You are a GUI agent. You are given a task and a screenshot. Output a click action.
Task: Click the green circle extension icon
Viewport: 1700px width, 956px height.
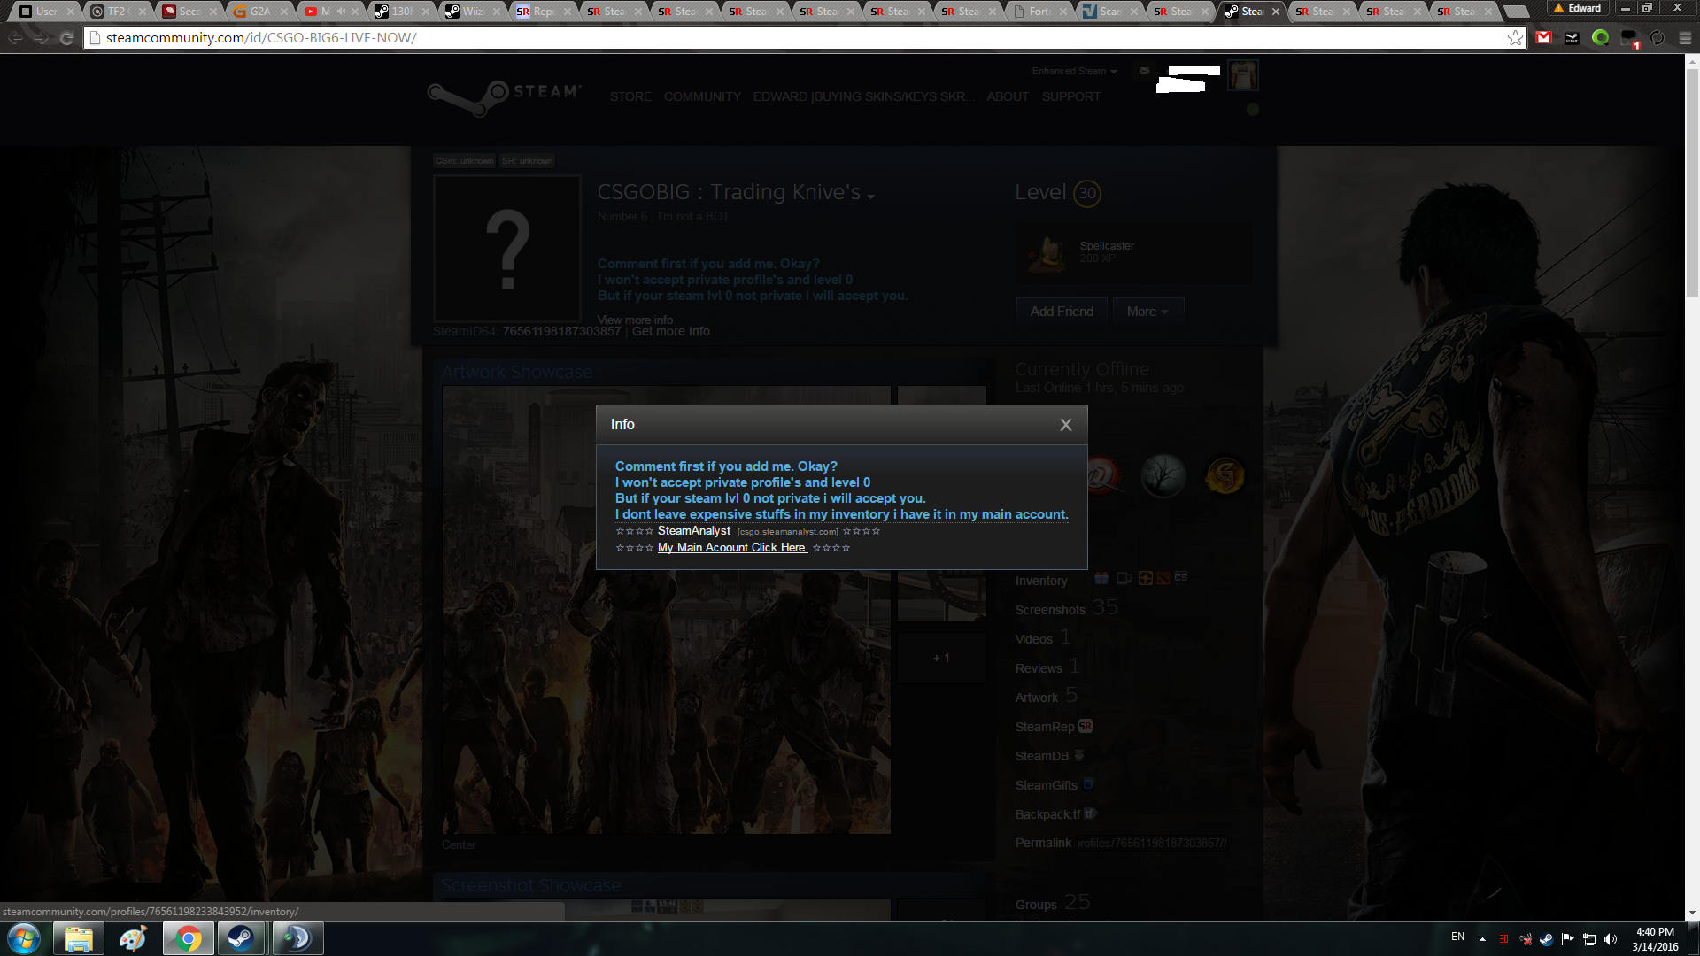(1600, 38)
